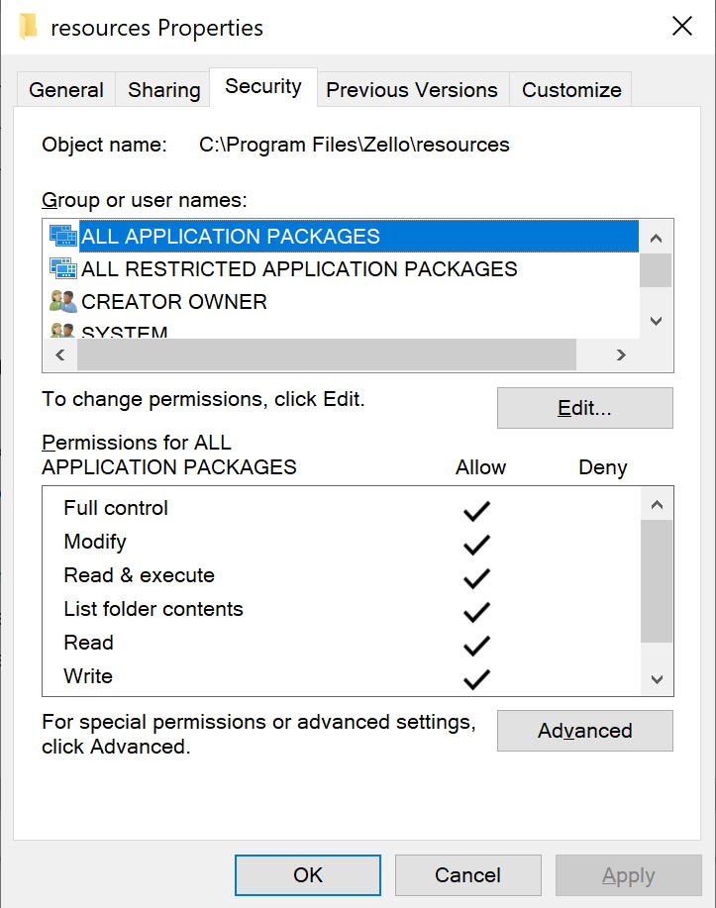Click Allow checkmark for Modify

tap(476, 545)
